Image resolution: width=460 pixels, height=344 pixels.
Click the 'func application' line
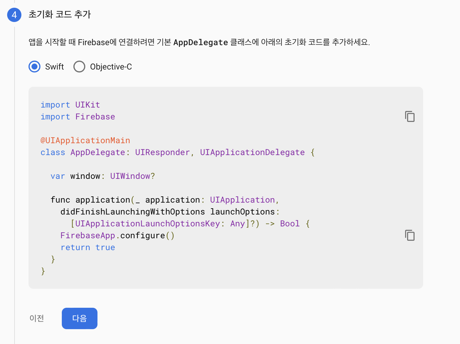165,200
